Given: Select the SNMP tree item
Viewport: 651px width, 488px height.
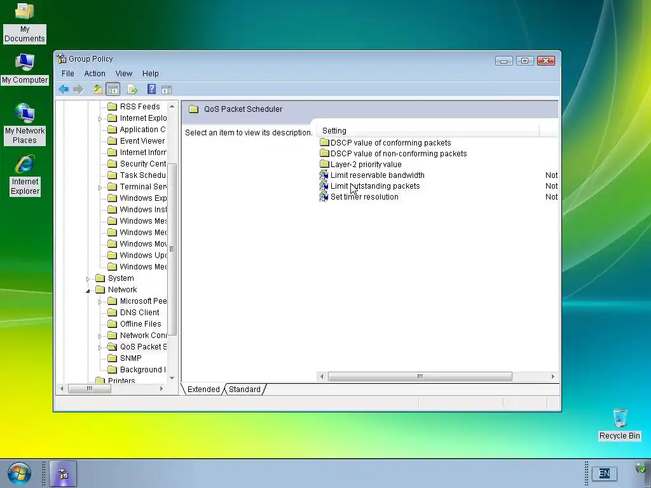Looking at the screenshot, I should 125,358.
